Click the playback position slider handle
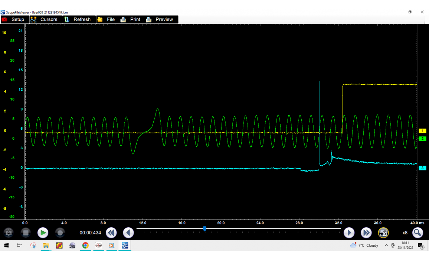 pyautogui.click(x=205, y=229)
